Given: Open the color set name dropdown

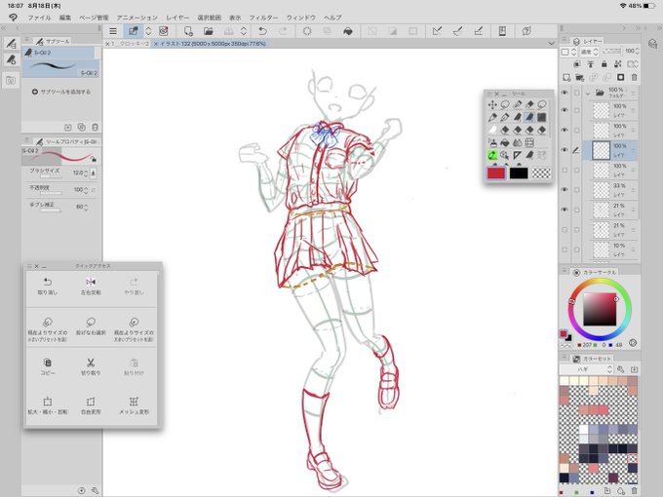Looking at the screenshot, I should (586, 369).
